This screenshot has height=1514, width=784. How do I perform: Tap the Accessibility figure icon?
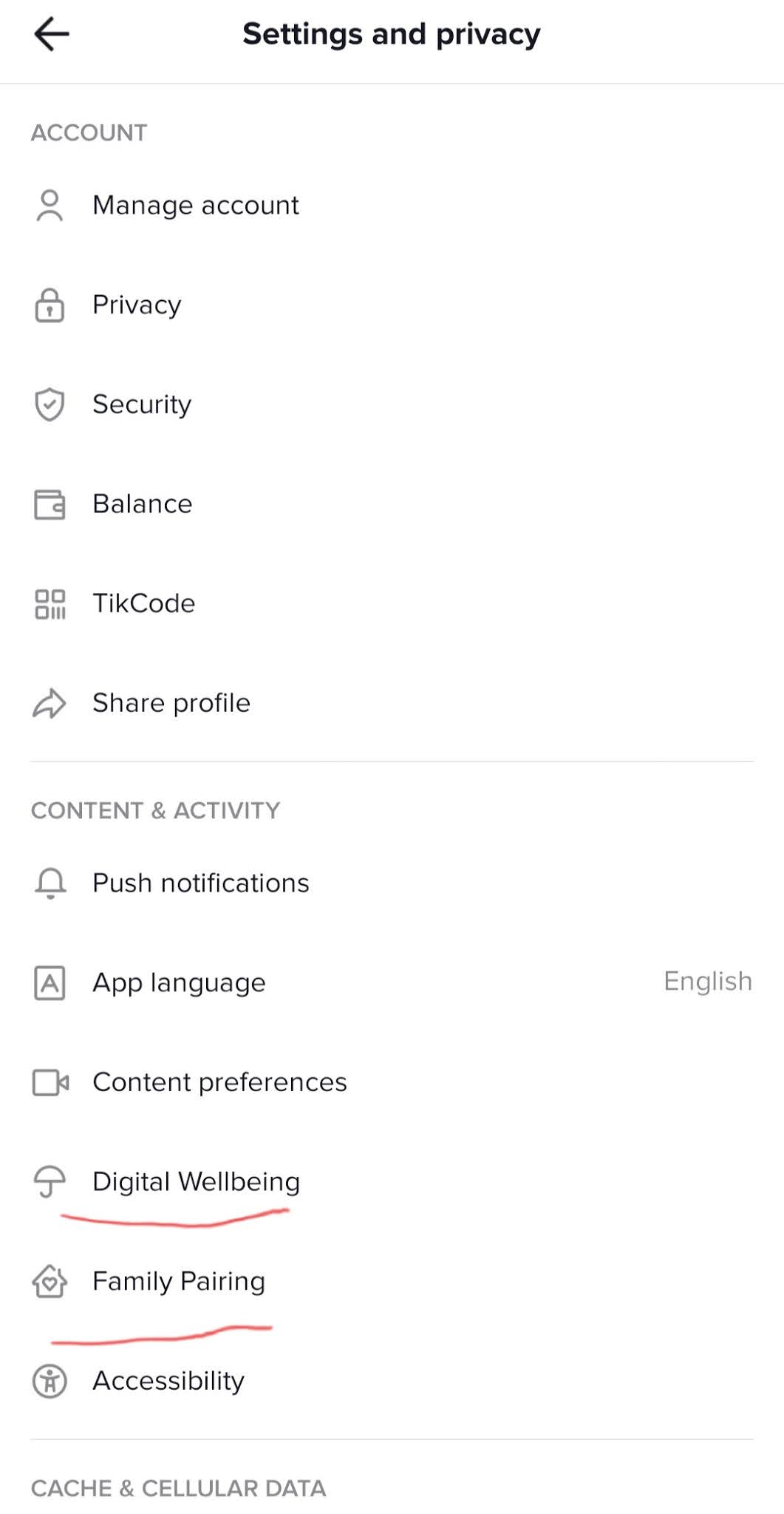coord(50,1381)
